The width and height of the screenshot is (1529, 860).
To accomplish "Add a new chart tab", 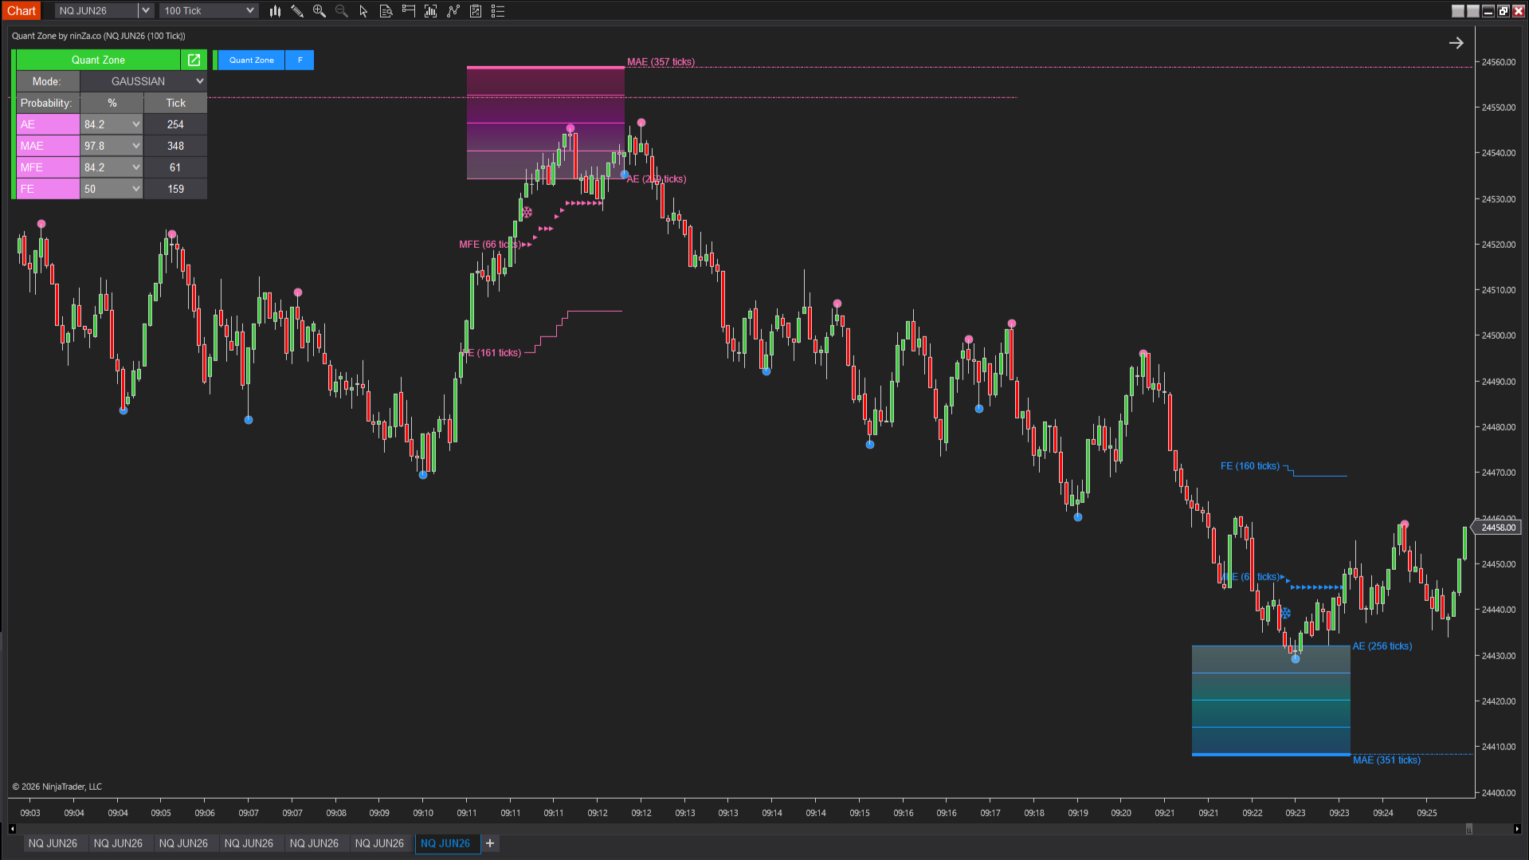I will pos(490,843).
